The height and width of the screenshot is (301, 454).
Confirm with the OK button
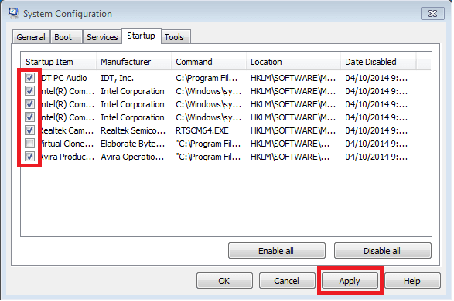224,281
